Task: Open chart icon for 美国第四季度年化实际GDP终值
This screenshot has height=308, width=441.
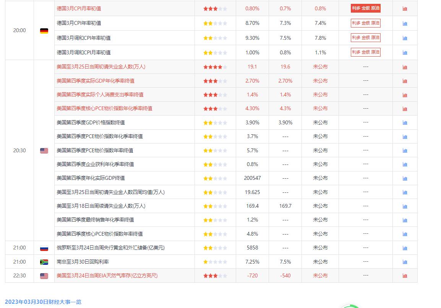Action: click(x=405, y=178)
